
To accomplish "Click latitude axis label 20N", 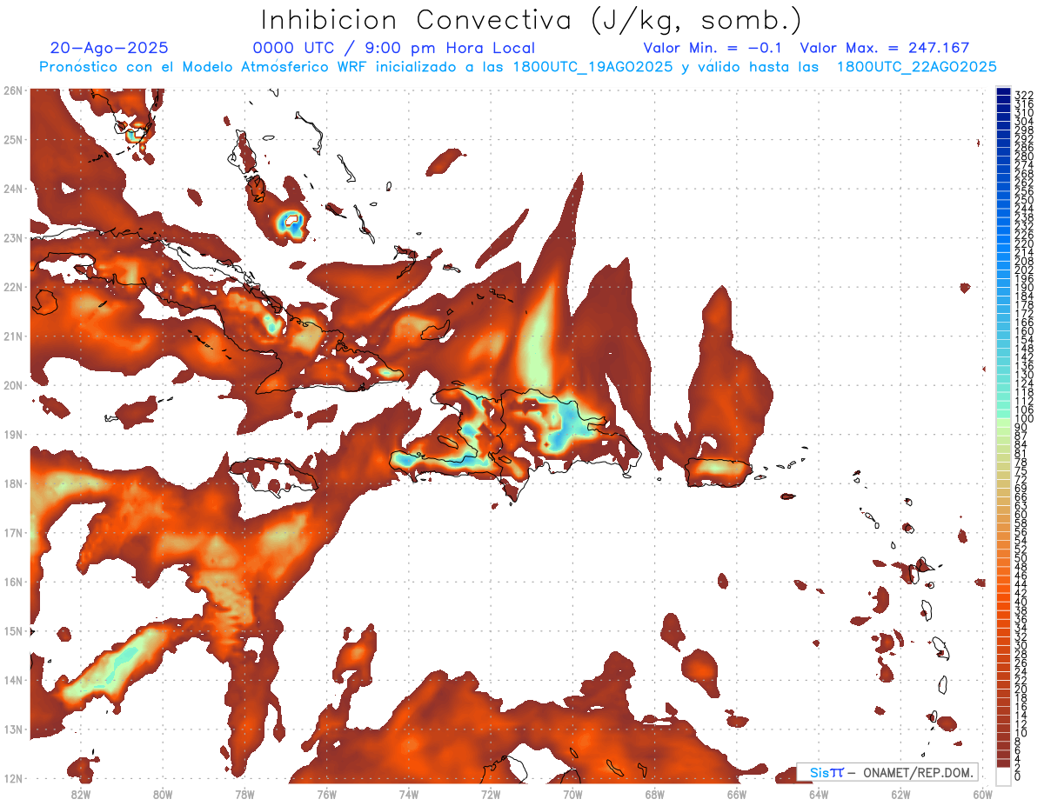I will tap(13, 385).
